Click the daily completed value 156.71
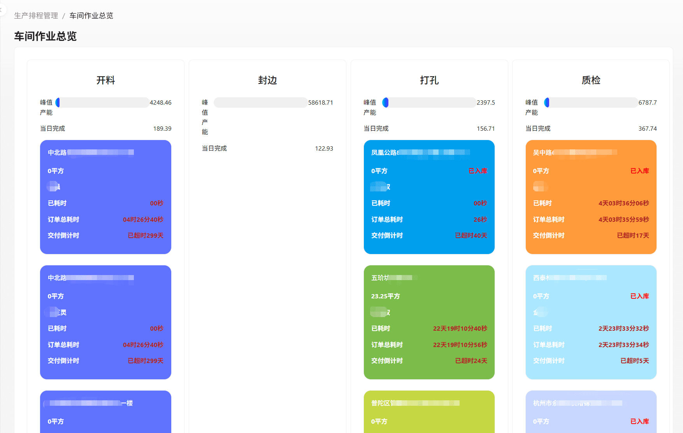683x433 pixels. (x=486, y=129)
